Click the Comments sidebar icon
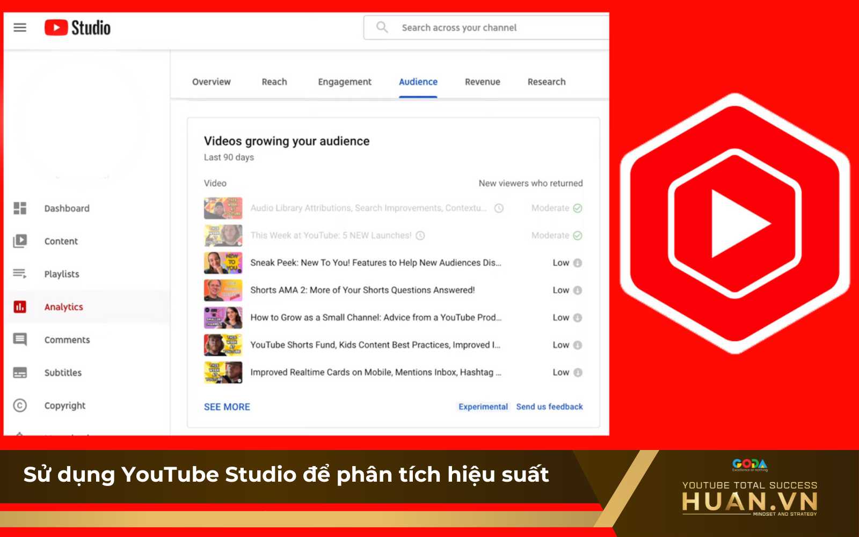859x537 pixels. pyautogui.click(x=20, y=339)
